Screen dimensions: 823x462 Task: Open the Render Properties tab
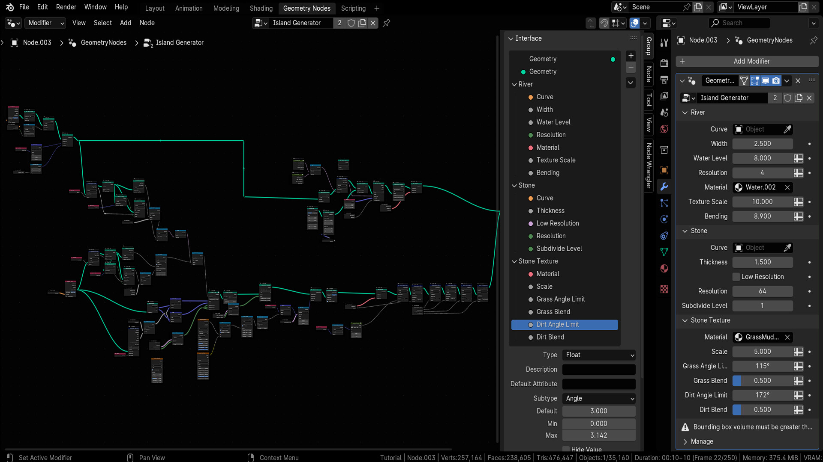664,62
